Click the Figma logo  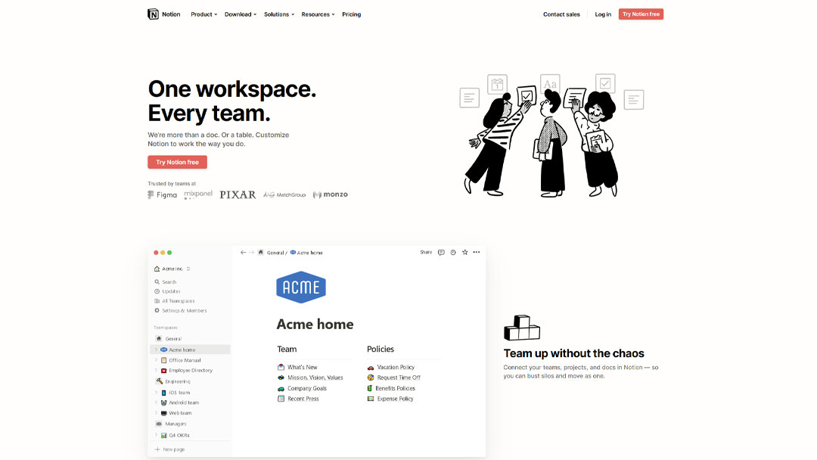pos(163,195)
